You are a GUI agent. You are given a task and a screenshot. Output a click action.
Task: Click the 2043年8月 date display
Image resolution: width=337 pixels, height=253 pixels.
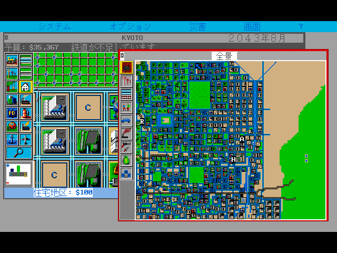pyautogui.click(x=257, y=38)
